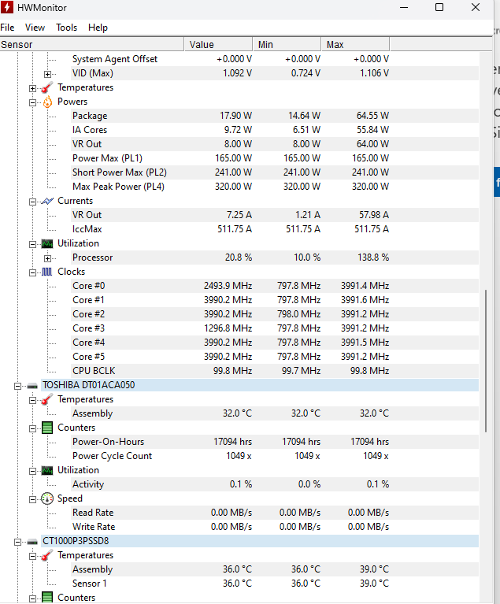Open the View menu
The height and width of the screenshot is (604, 500).
tap(35, 28)
